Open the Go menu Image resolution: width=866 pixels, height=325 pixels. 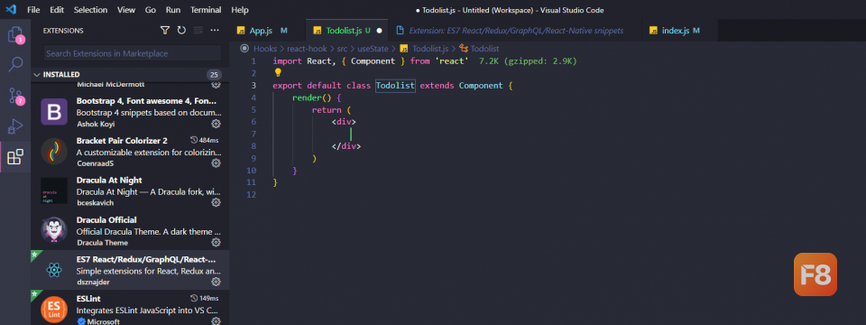pyautogui.click(x=151, y=10)
